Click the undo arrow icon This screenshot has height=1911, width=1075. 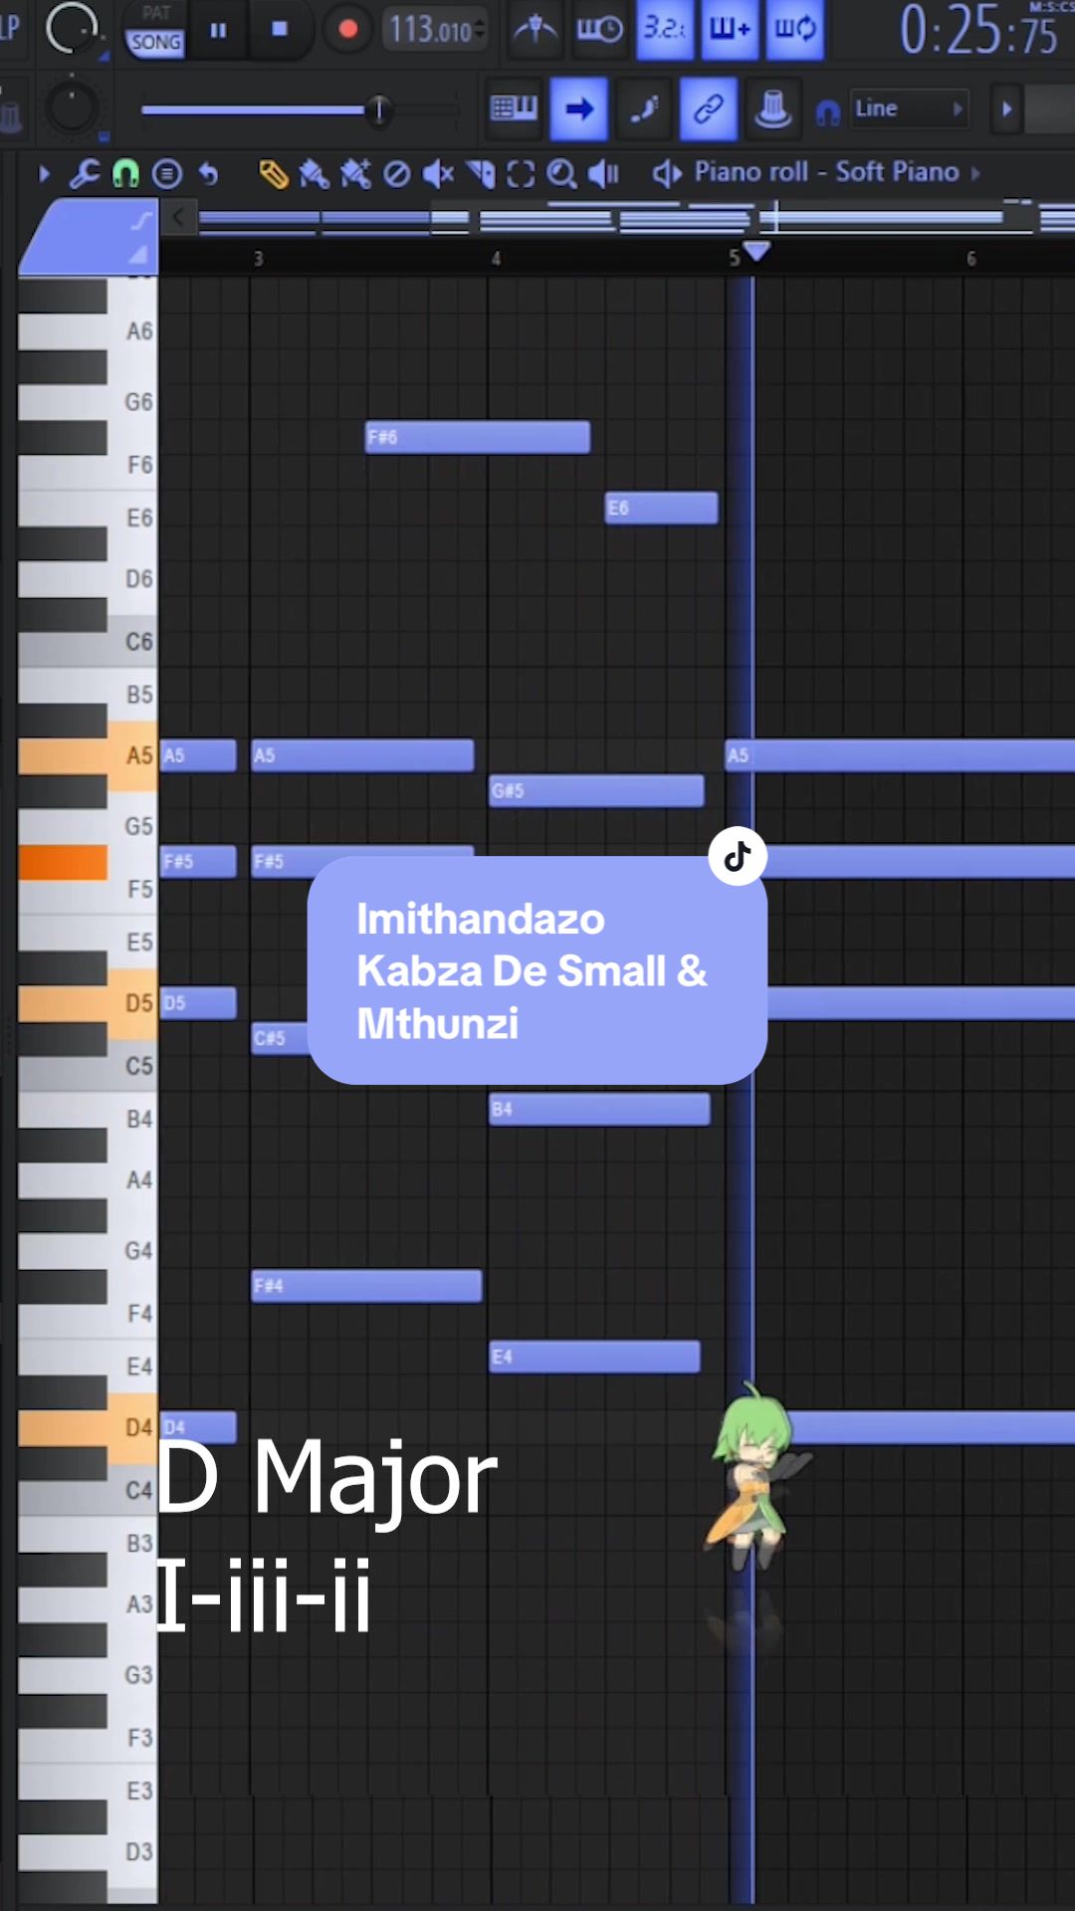[208, 174]
